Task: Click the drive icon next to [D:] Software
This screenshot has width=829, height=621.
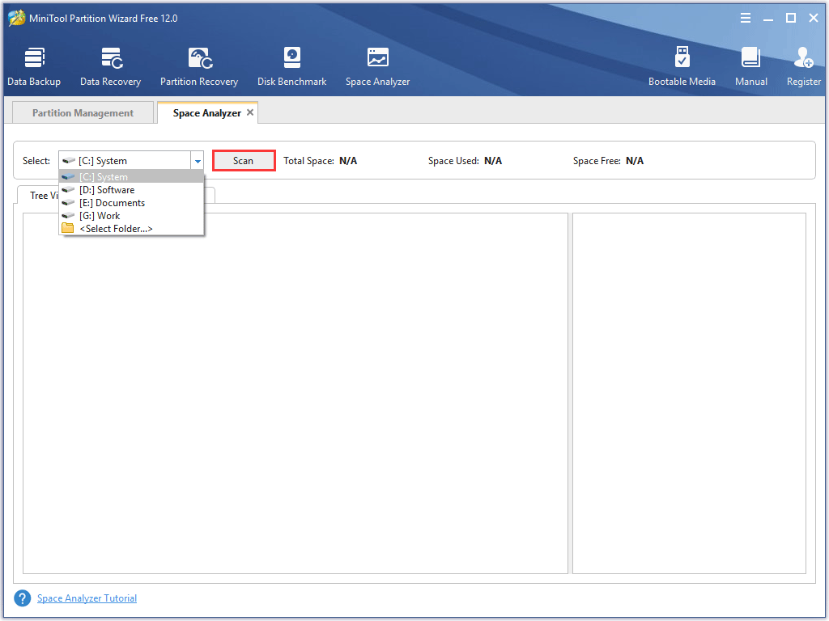Action: click(68, 189)
